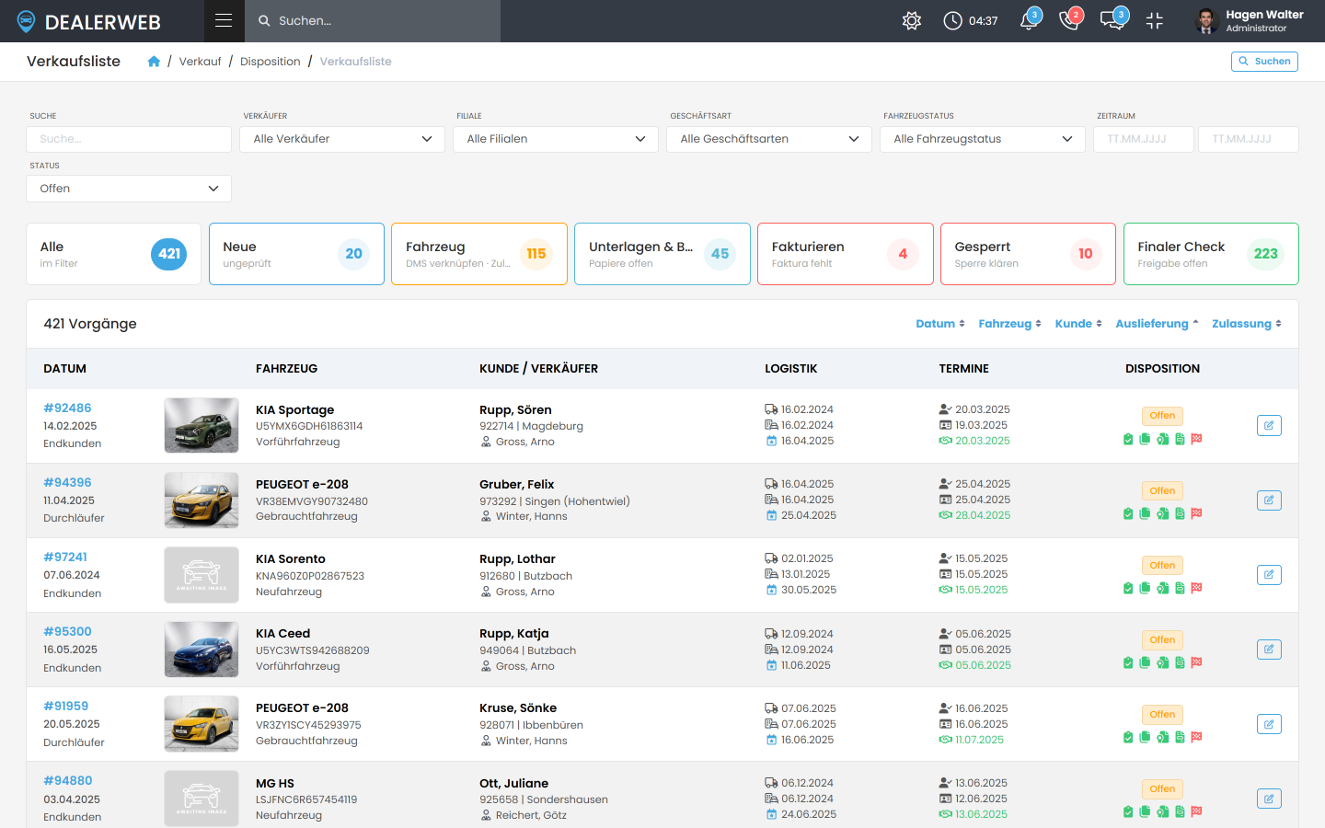Click the session timer clock icon

click(952, 20)
